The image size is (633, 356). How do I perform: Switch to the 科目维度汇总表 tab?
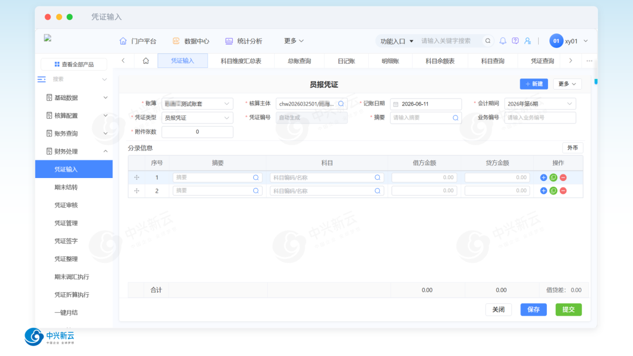tap(241, 61)
